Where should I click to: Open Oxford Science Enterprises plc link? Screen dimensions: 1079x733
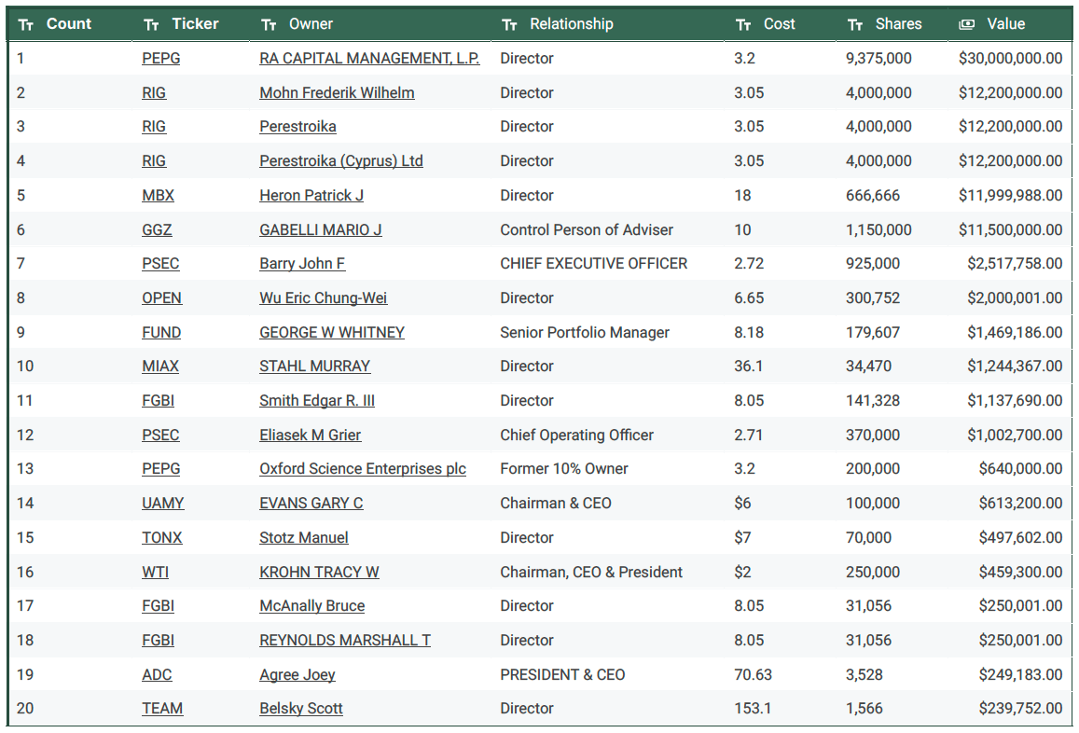tap(362, 469)
